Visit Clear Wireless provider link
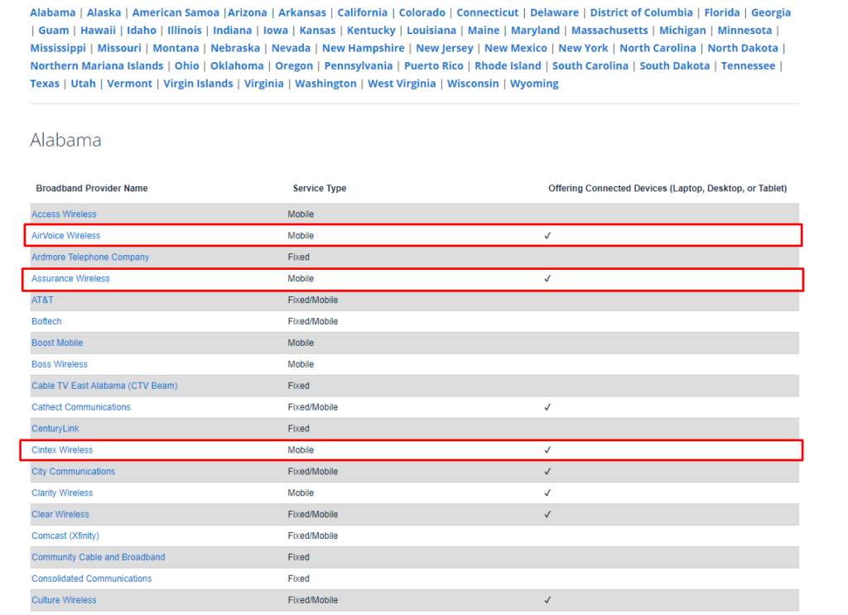Image resolution: width=848 pixels, height=615 pixels. 60,515
